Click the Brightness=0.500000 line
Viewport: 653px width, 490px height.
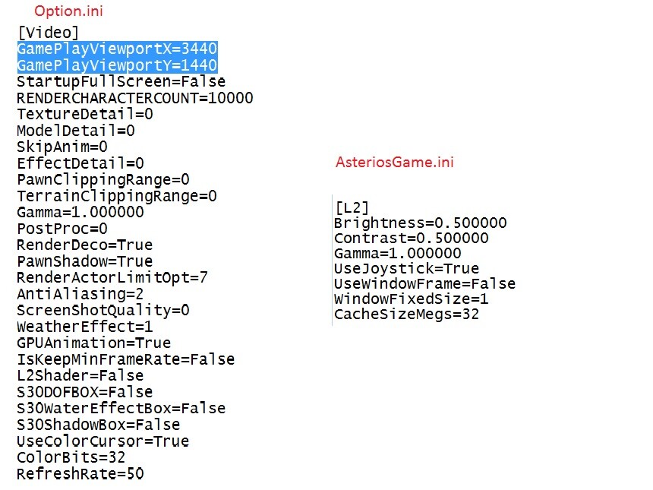[420, 223]
